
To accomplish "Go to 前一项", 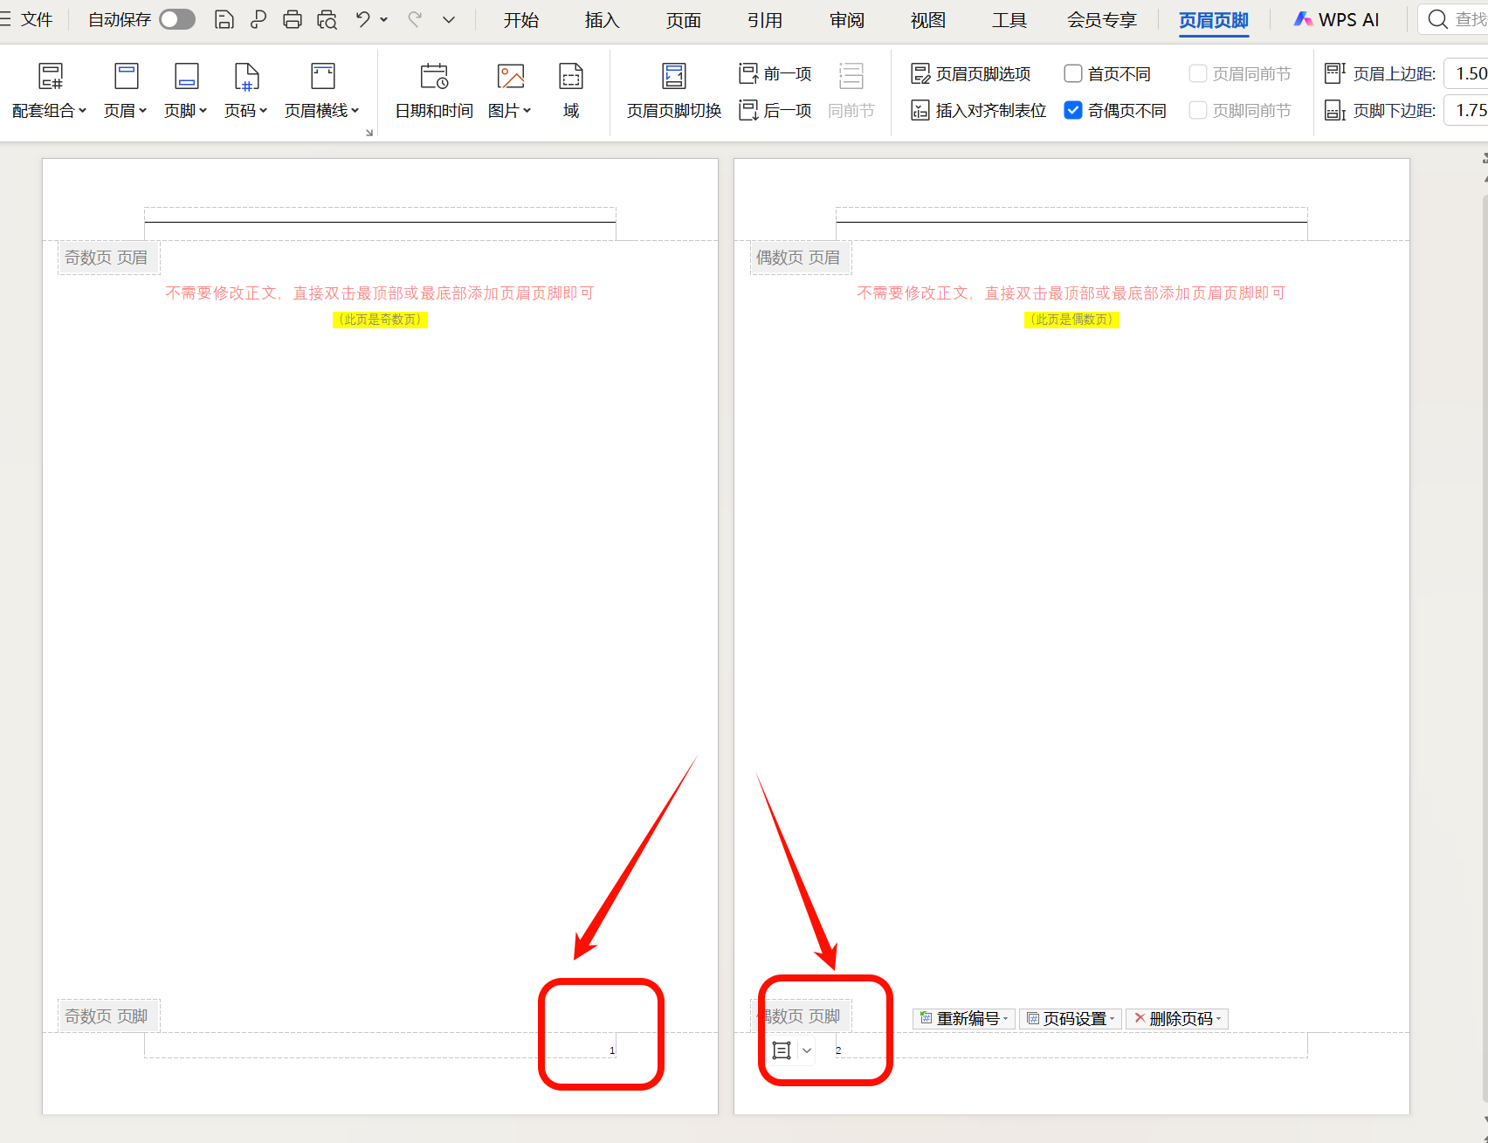I will (775, 73).
